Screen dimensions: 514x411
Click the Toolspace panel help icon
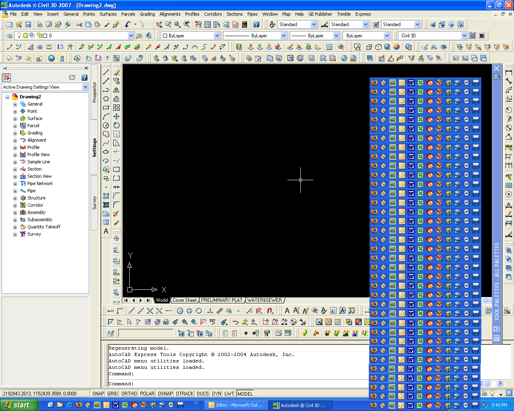84,77
